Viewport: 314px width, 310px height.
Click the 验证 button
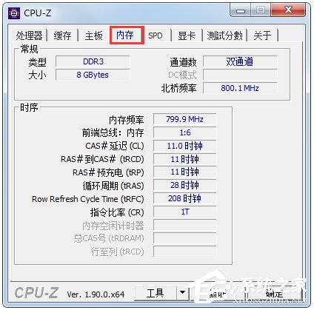click(218, 294)
